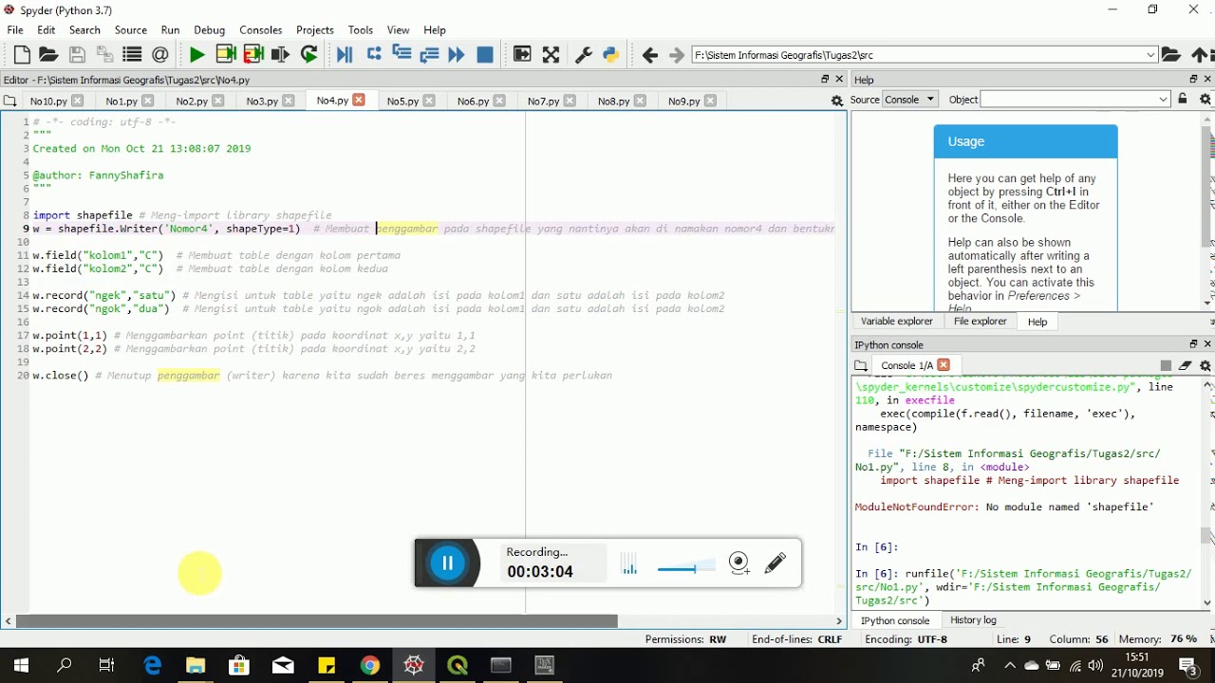Image resolution: width=1215 pixels, height=683 pixels.
Task: Open Help pane options gear icon
Action: pyautogui.click(x=1206, y=99)
